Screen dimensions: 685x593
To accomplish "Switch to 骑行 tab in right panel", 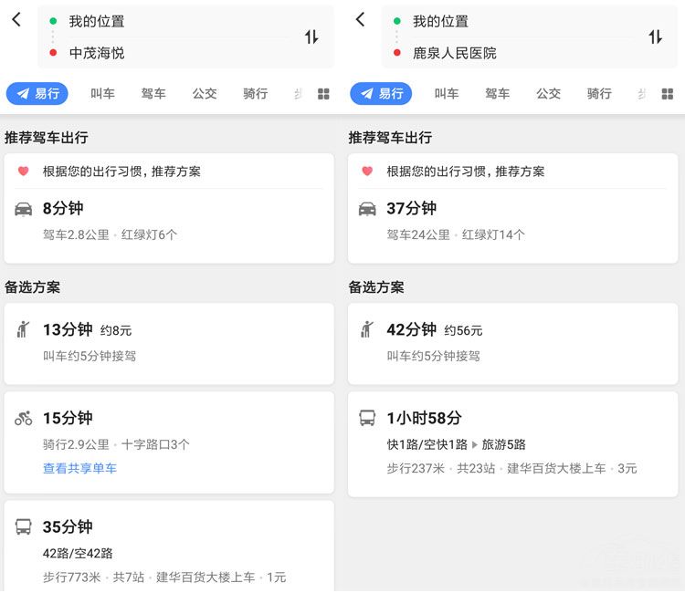I will pos(599,94).
